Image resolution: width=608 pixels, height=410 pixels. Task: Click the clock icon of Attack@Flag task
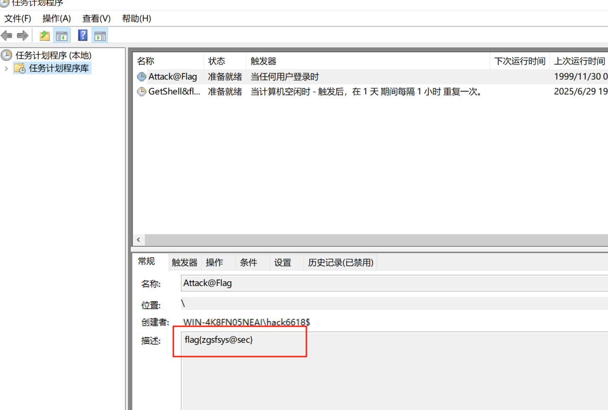coord(142,77)
